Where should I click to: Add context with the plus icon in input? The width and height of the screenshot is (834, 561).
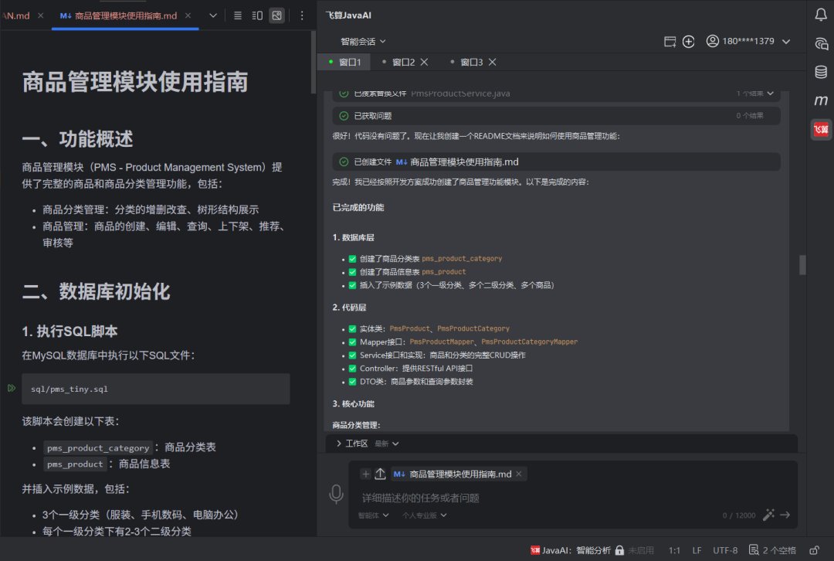click(x=365, y=474)
